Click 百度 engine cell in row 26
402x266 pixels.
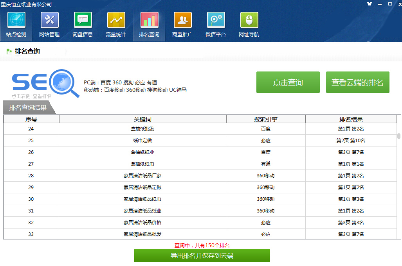click(266, 152)
